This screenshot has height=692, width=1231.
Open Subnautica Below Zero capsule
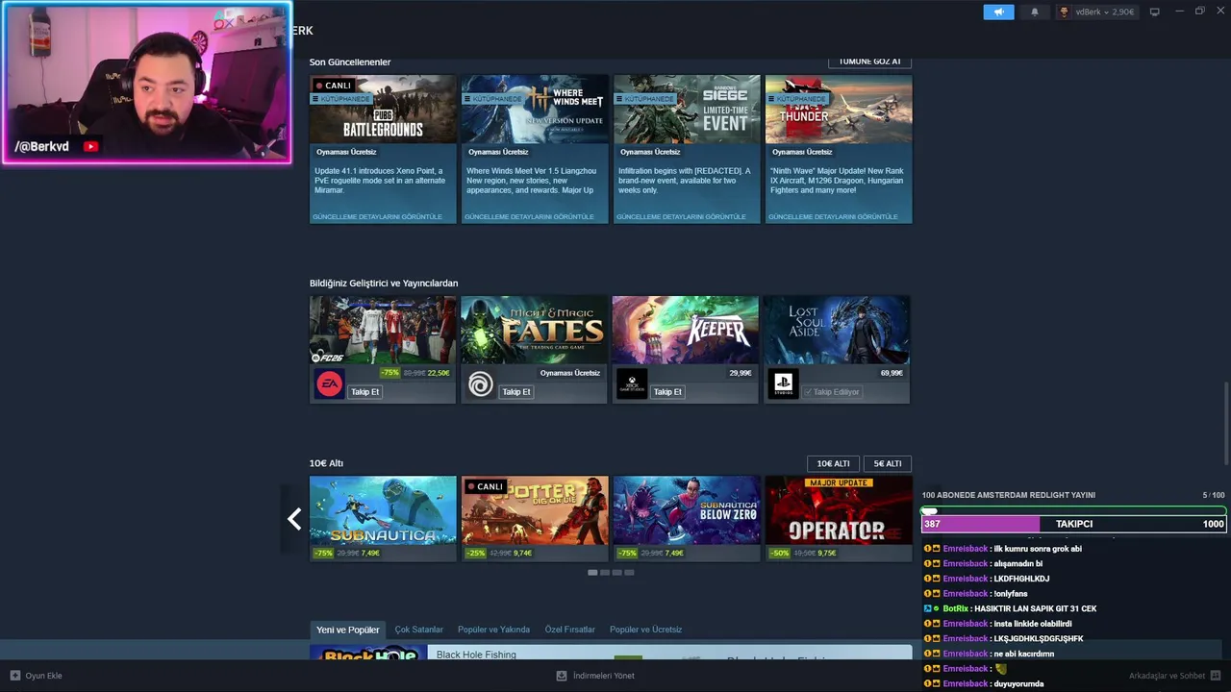(687, 510)
